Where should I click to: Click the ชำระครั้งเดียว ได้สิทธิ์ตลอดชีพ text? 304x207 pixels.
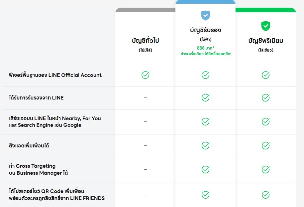[206, 54]
